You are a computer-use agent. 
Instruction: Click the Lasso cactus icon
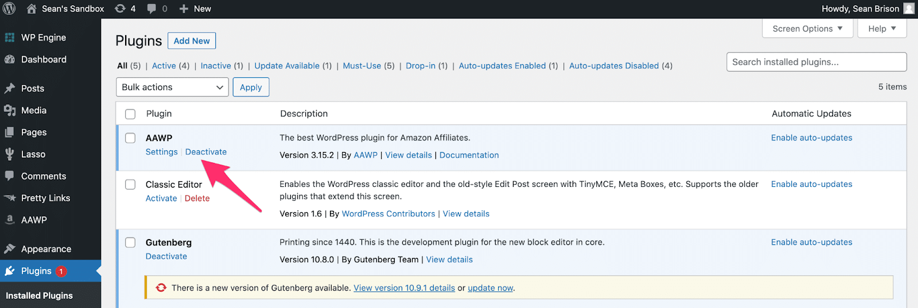[x=10, y=154]
